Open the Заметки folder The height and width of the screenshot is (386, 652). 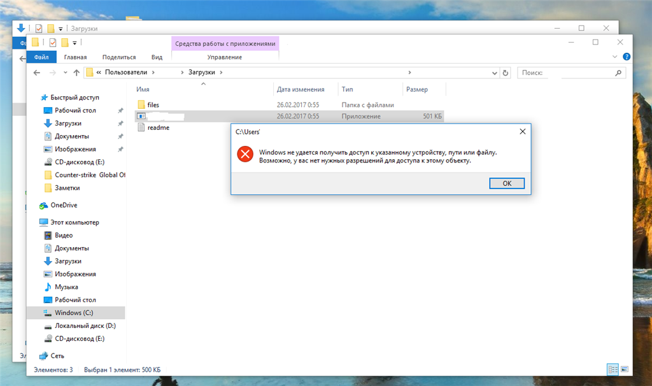[x=67, y=188]
